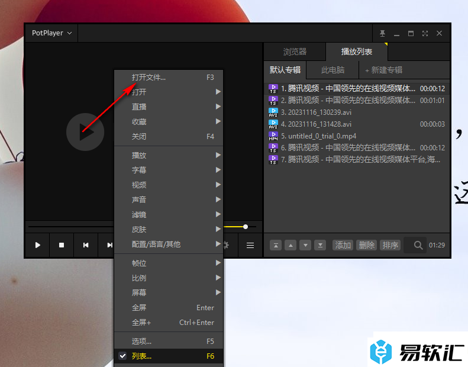Move selected playlist item down
Image resolution: width=468 pixels, height=367 pixels.
305,245
